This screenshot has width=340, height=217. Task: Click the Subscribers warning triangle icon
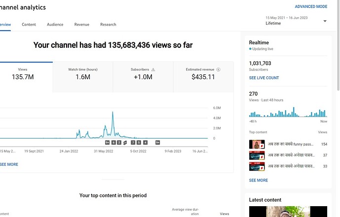pyautogui.click(x=153, y=69)
